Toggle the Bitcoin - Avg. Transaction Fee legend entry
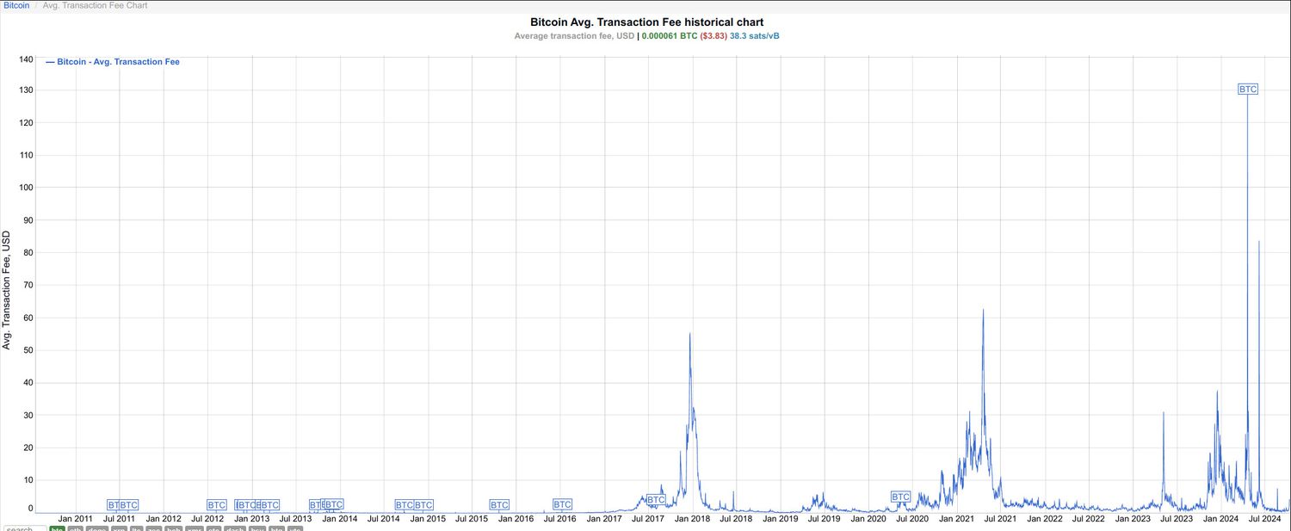 click(113, 62)
